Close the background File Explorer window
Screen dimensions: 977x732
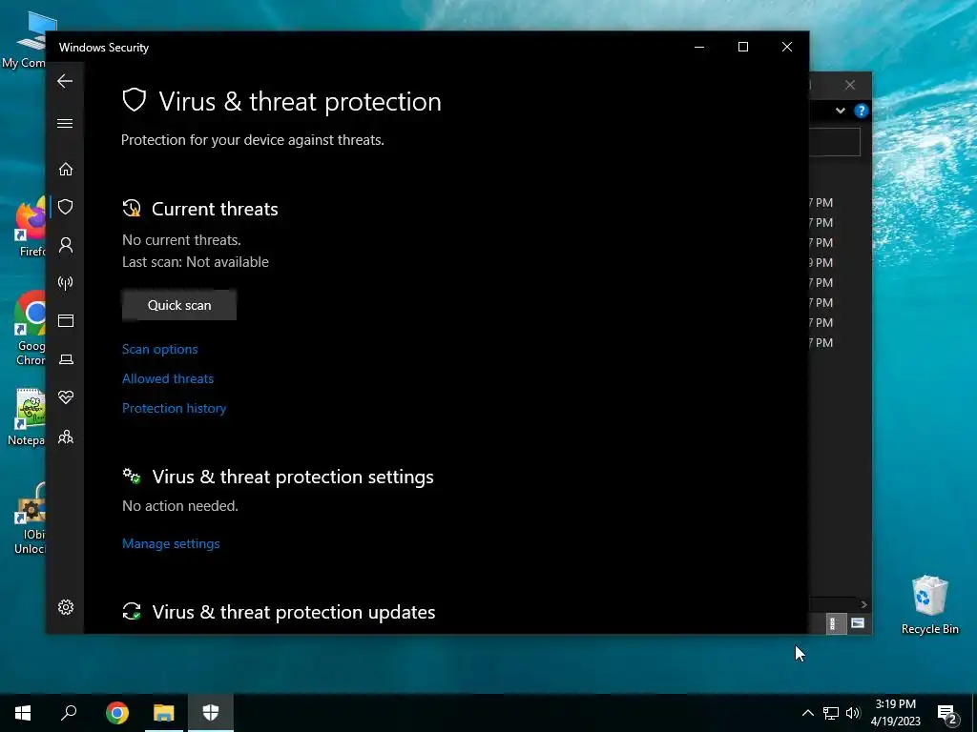click(x=850, y=85)
